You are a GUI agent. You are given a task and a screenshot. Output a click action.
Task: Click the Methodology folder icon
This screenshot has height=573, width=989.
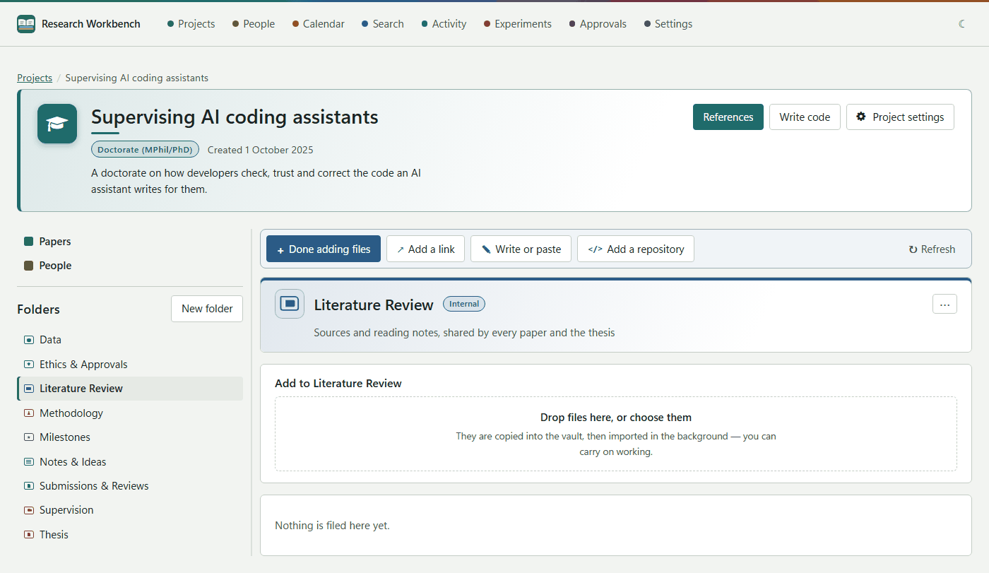(x=29, y=413)
